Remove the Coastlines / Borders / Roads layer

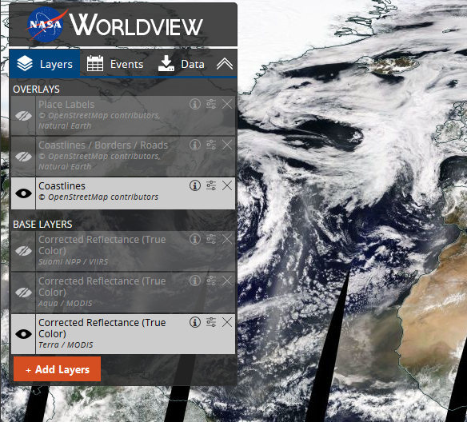(x=227, y=145)
